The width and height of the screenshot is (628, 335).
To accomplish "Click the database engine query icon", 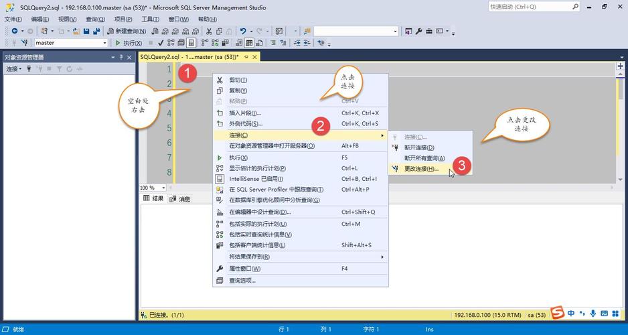I will coord(155,31).
